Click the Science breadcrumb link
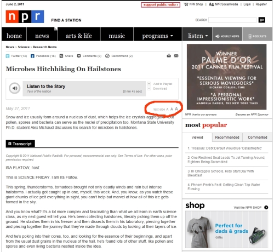274x252 pixels. click(24, 47)
